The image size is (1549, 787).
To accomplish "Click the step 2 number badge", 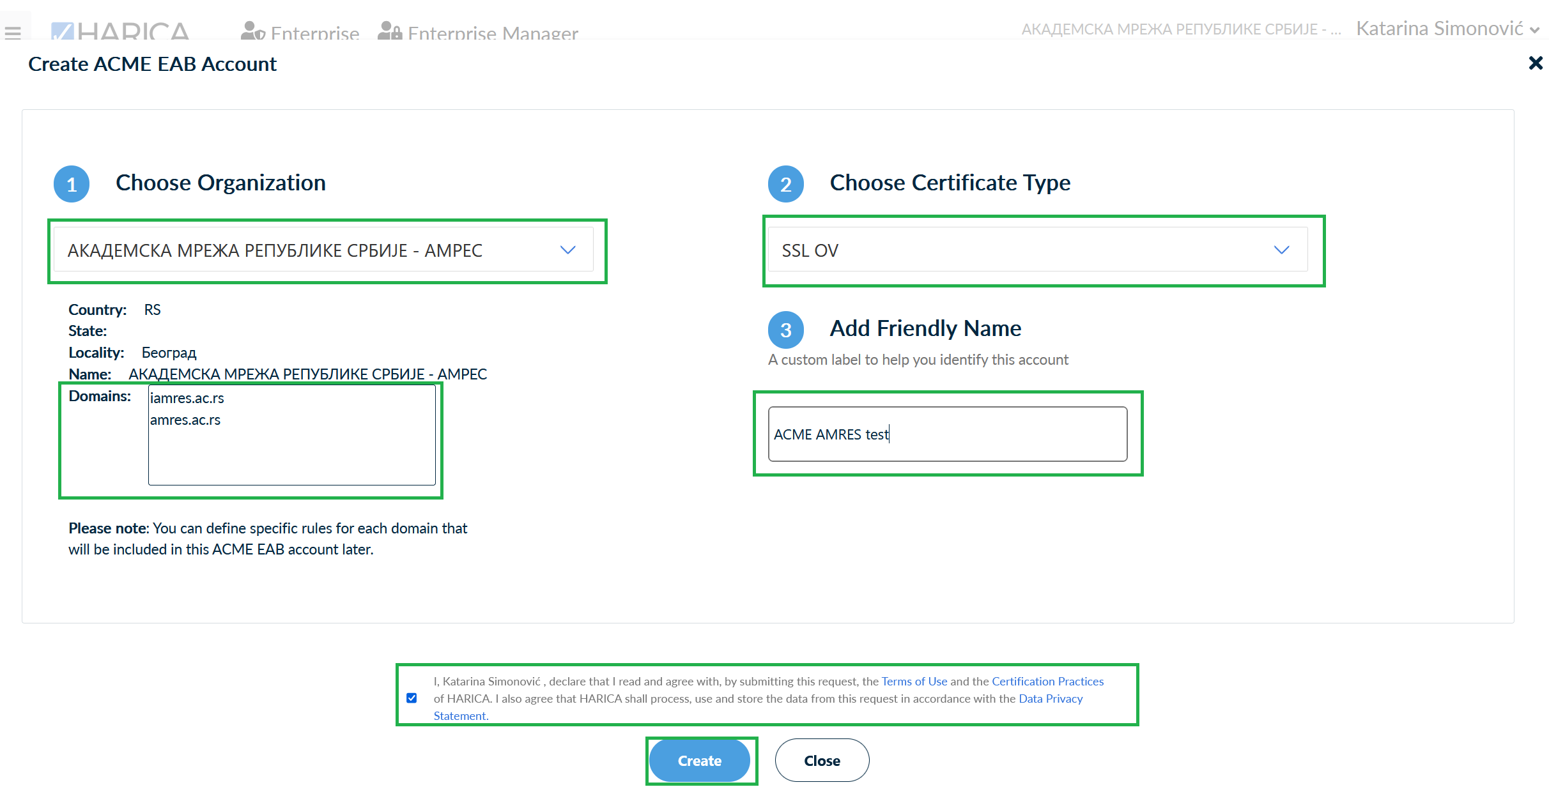I will click(785, 185).
